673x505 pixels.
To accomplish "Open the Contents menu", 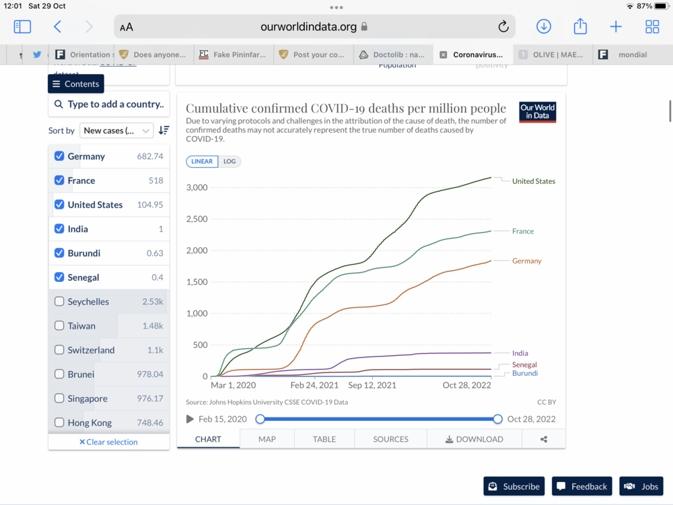I will coord(76,84).
